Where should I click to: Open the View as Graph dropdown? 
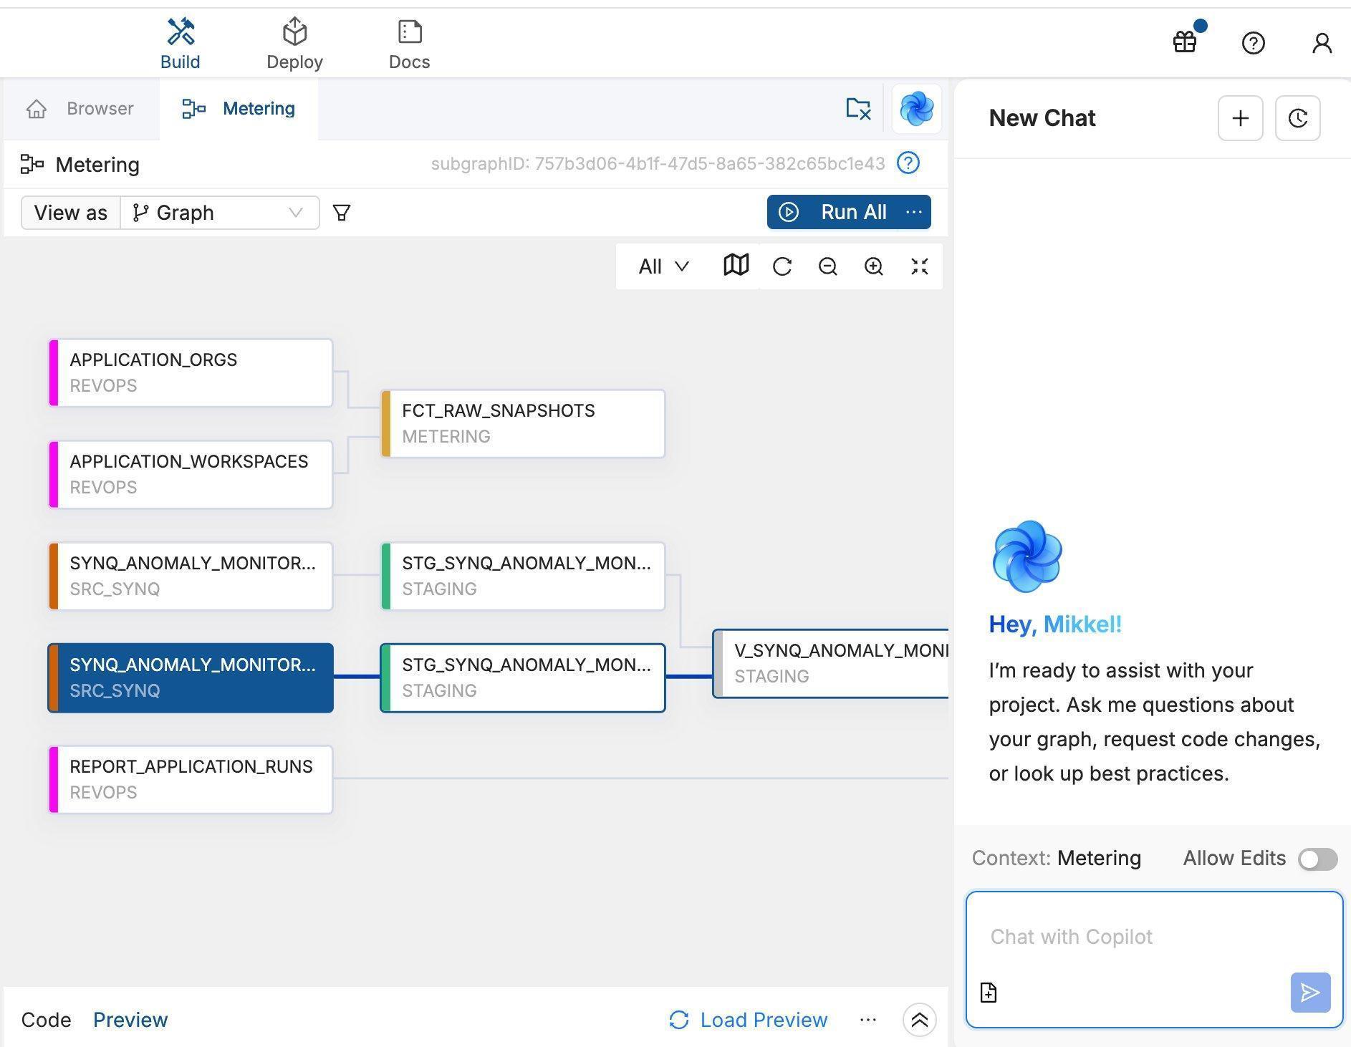pos(220,213)
